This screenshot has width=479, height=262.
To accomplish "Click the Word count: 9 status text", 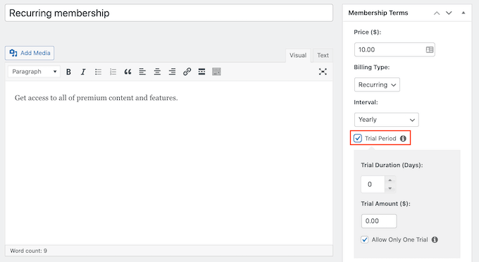I will point(29,251).
